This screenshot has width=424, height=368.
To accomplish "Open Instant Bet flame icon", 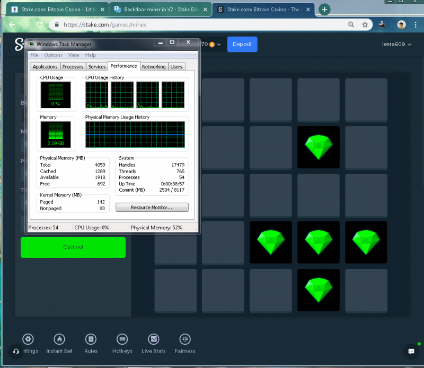I will tap(59, 339).
